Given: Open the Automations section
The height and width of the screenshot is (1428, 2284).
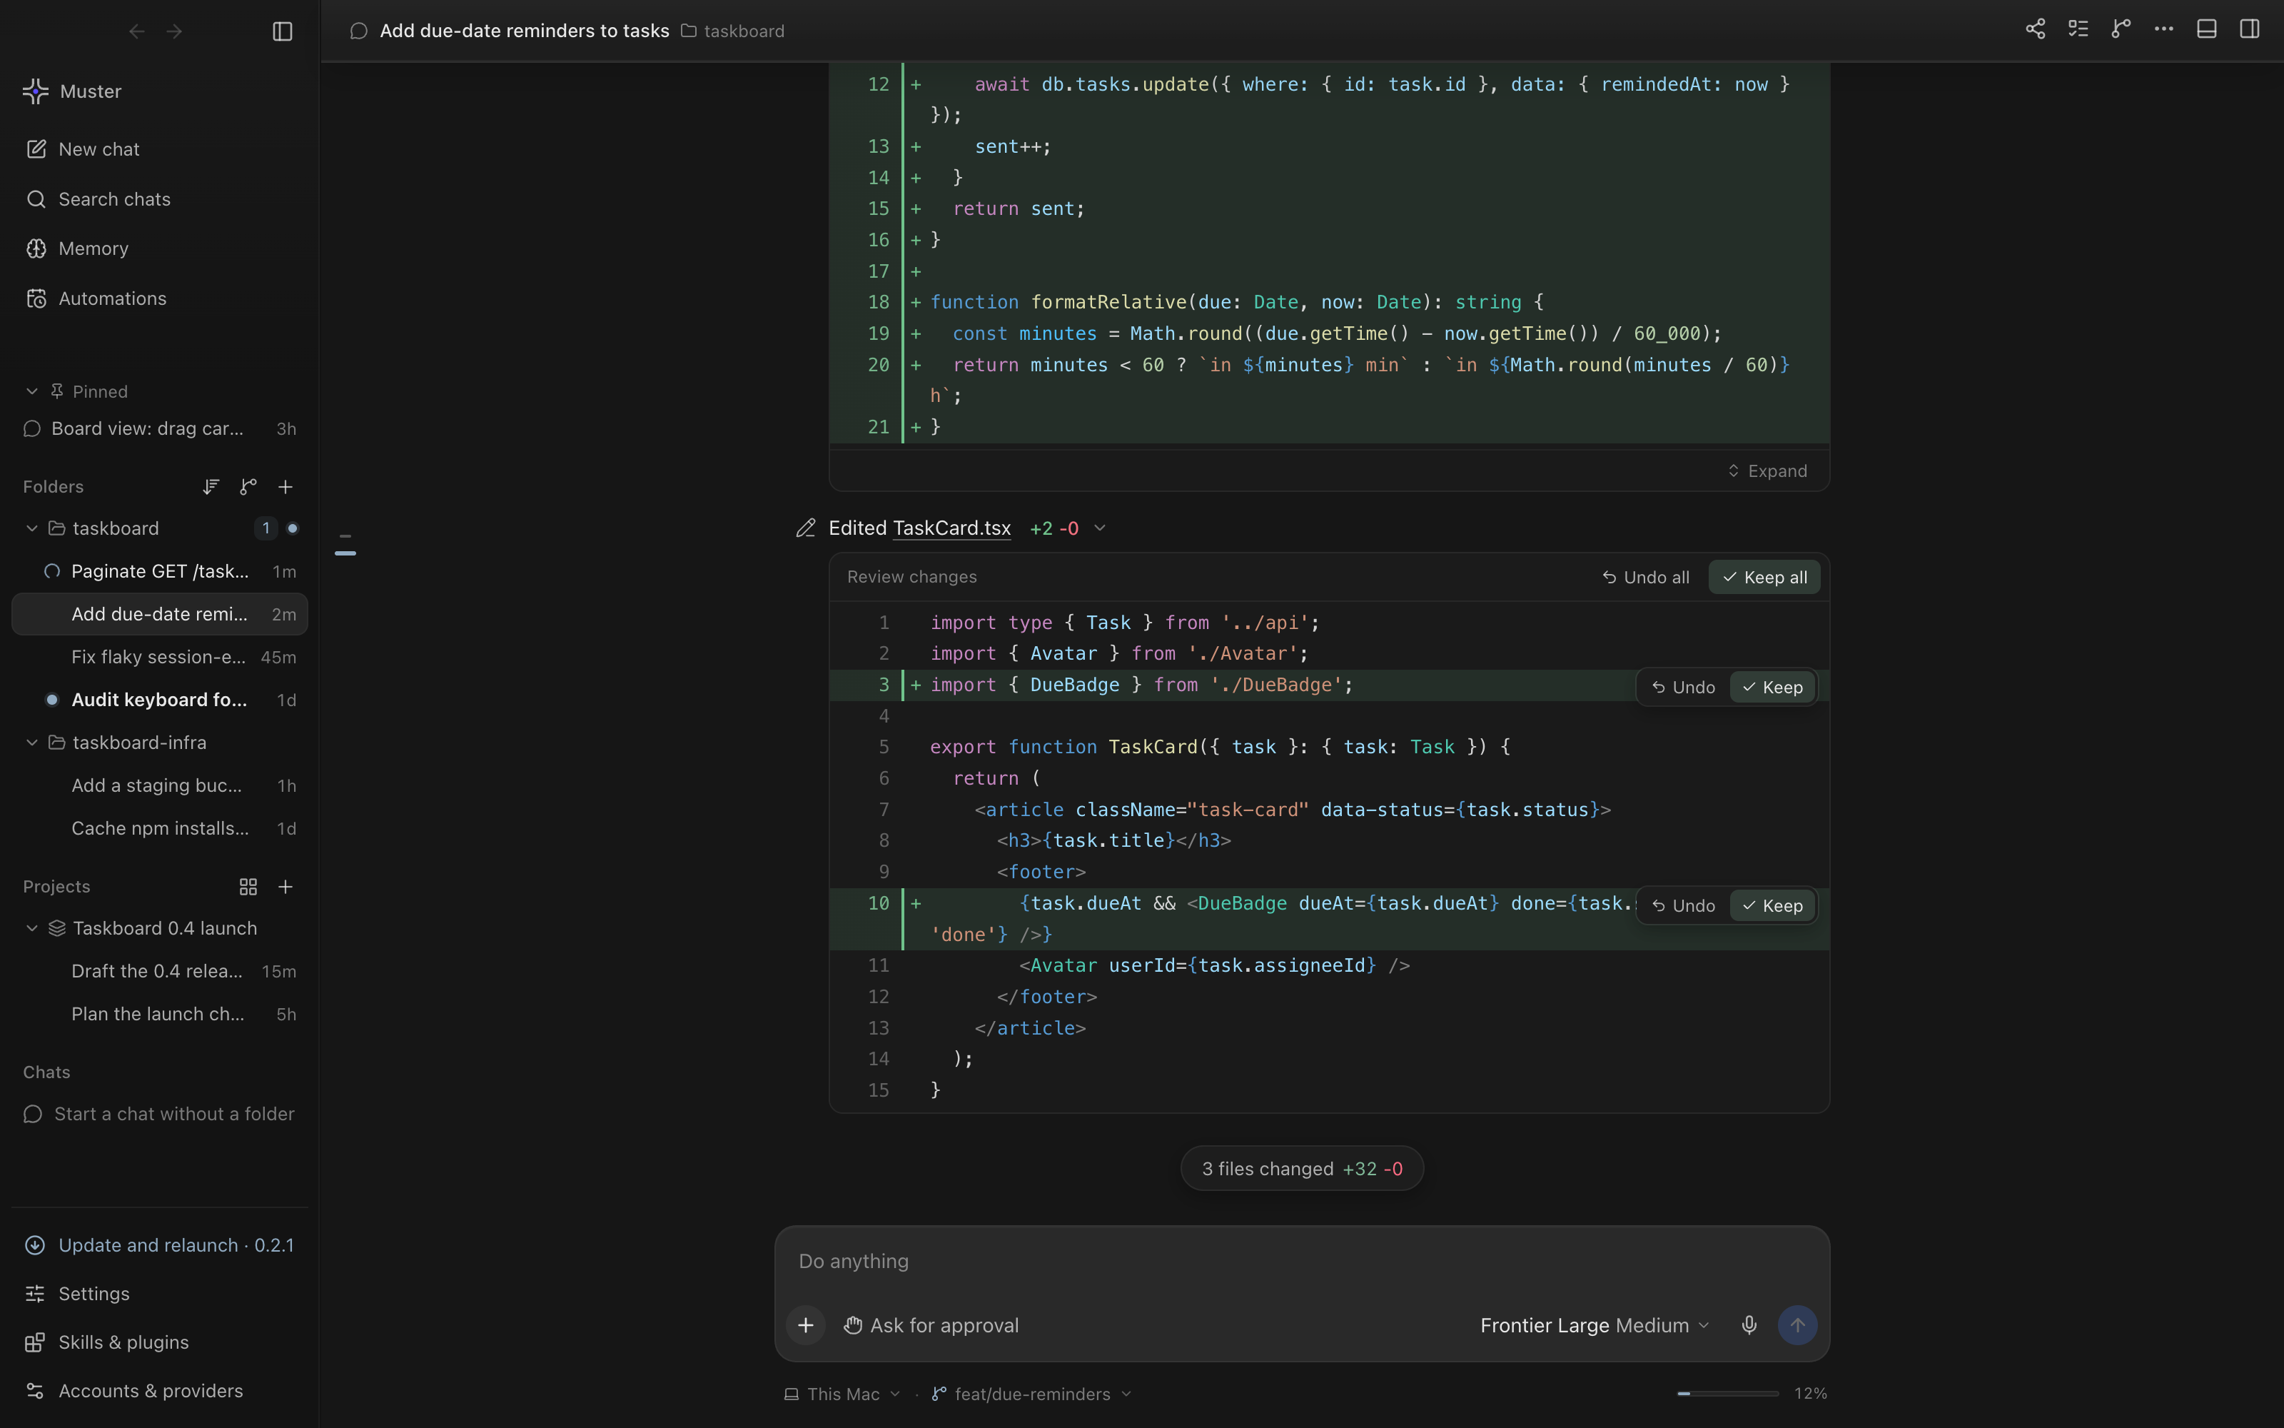Looking at the screenshot, I should click(159, 298).
